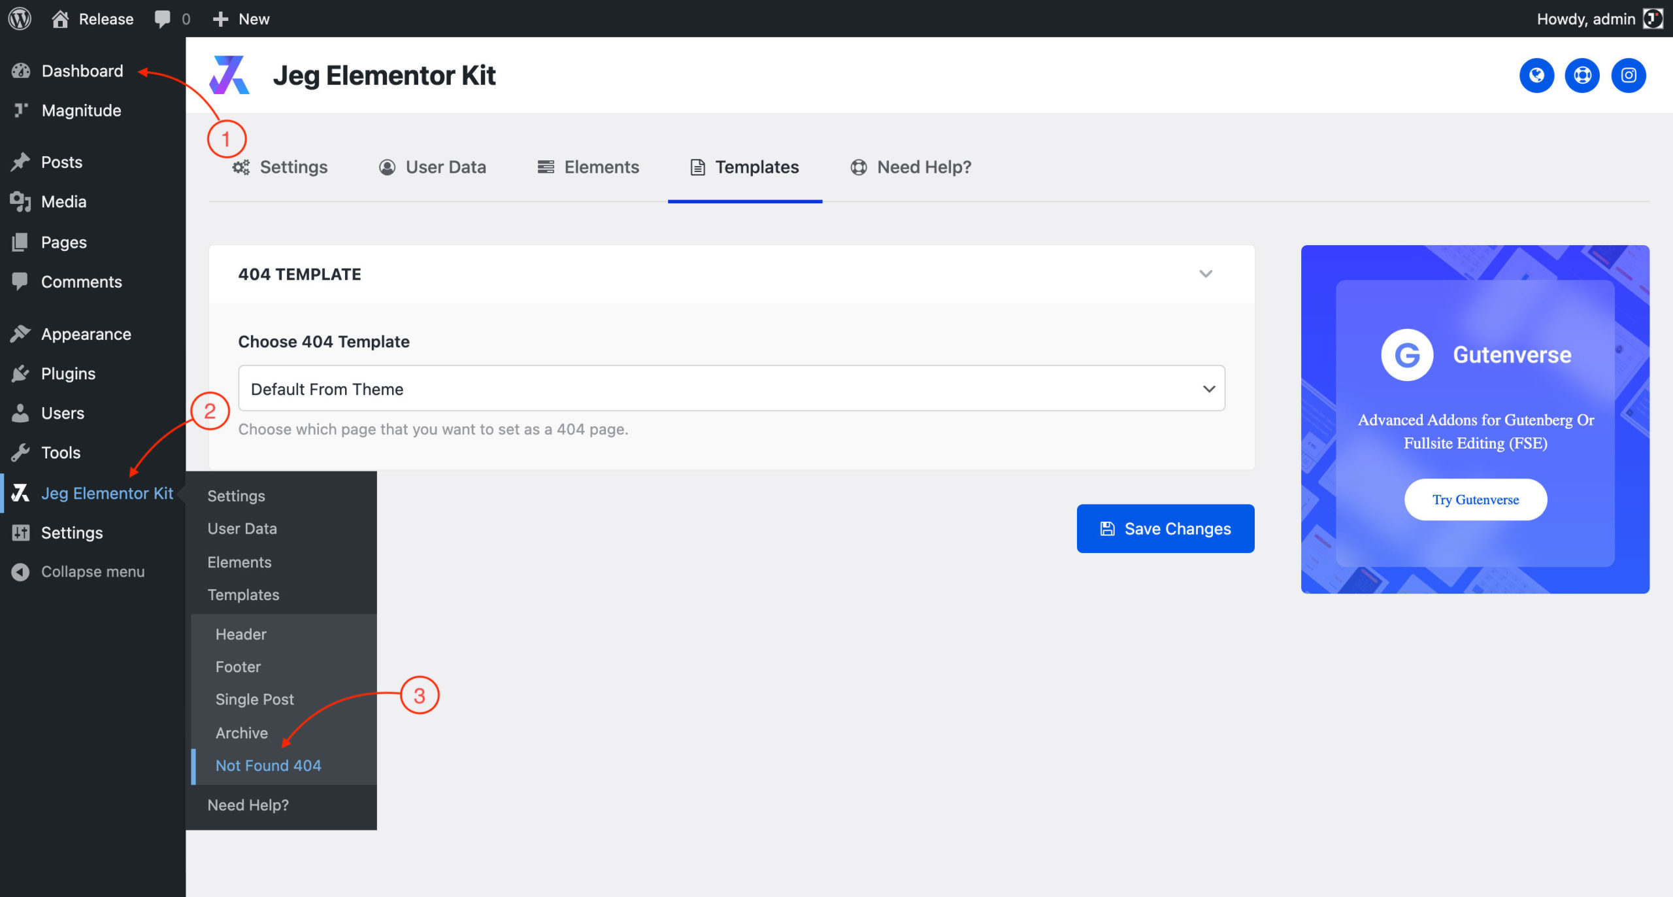Open the Choose 404 Template dropdown
This screenshot has width=1673, height=897.
pyautogui.click(x=731, y=388)
